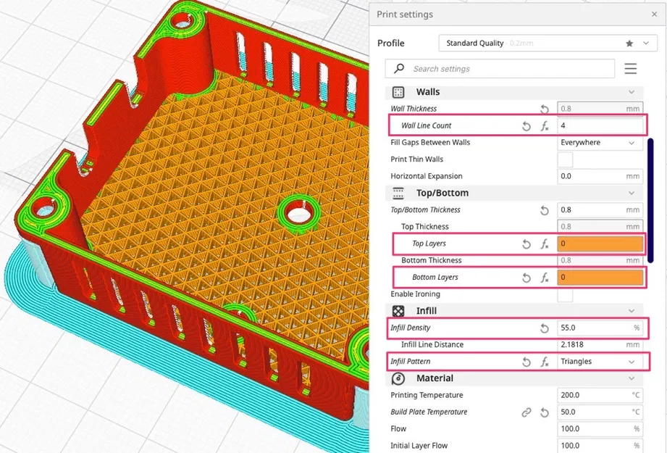This screenshot has width=667, height=453.
Task: Reset the Build Plate Temperature value
Action: pyautogui.click(x=544, y=412)
